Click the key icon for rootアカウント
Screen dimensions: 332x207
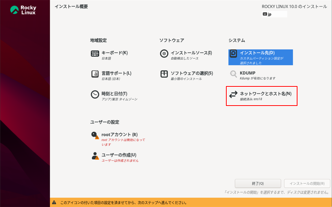pyautogui.click(x=95, y=135)
